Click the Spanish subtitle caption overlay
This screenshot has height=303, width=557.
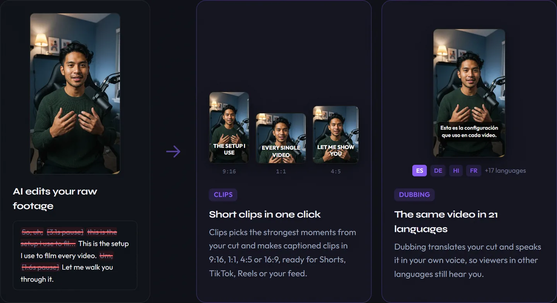coord(469,132)
